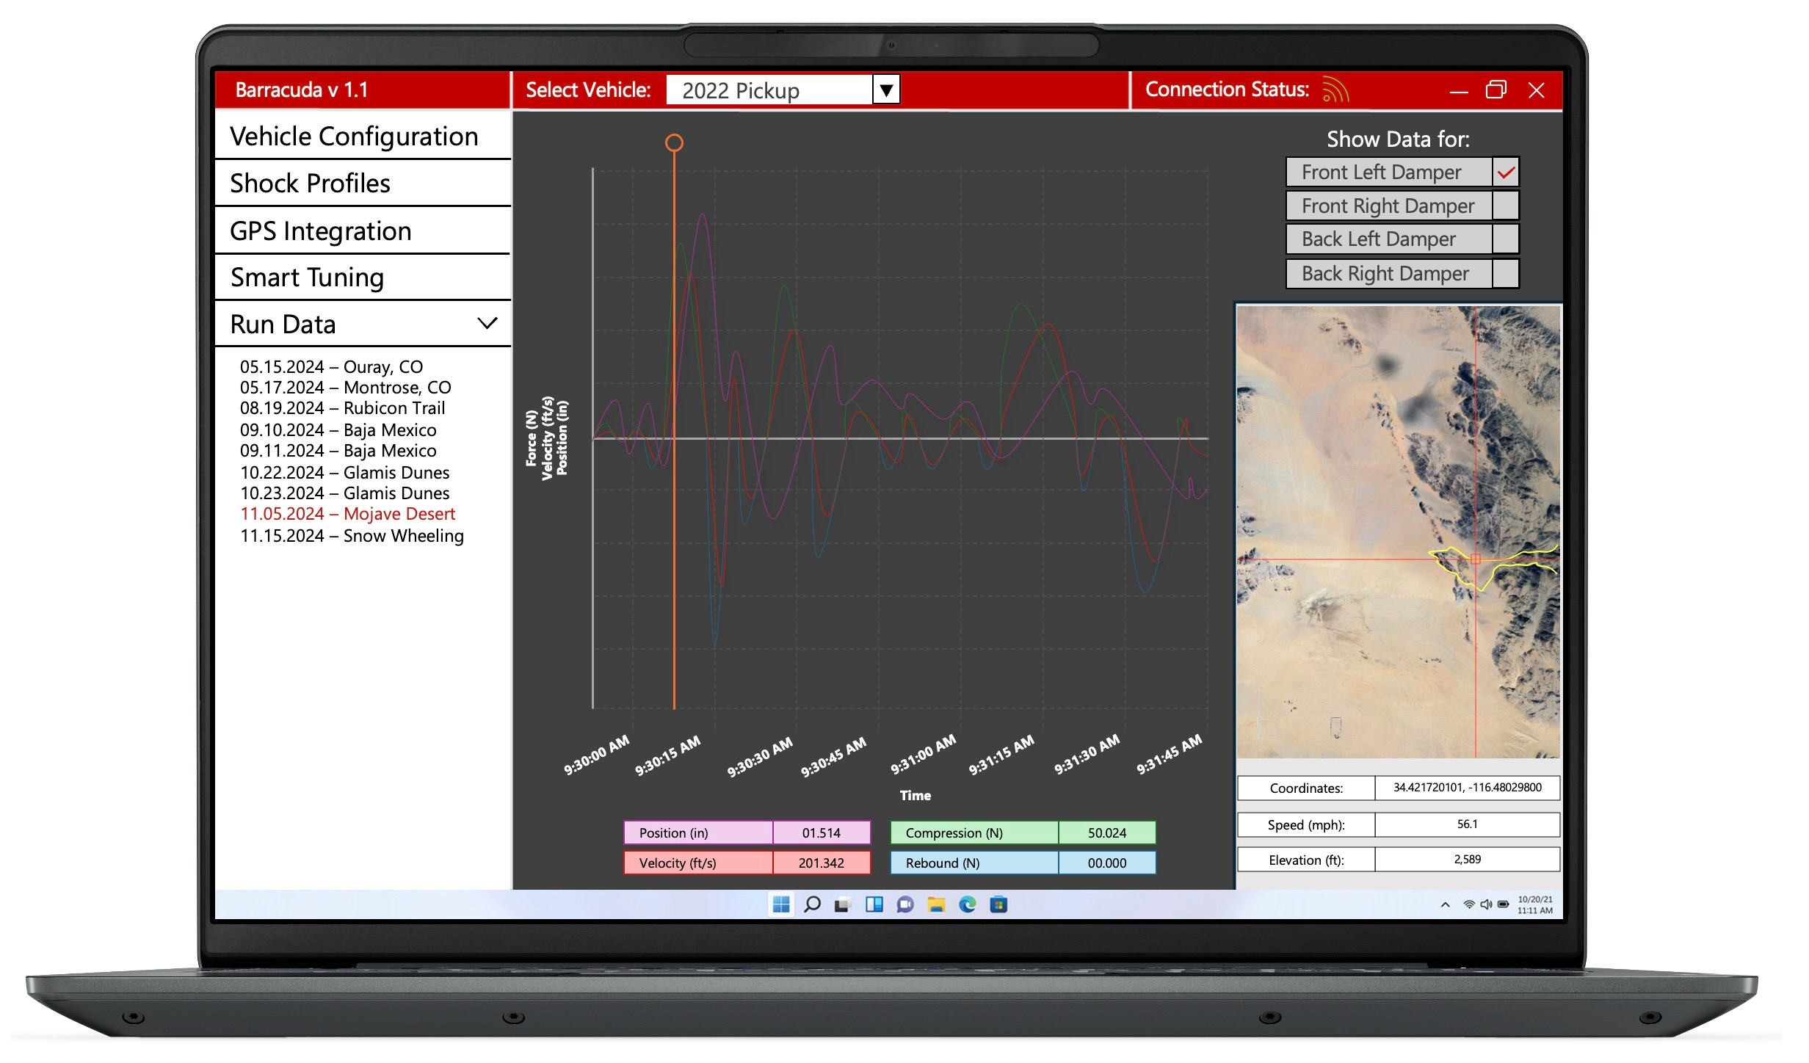Screen dimensions: 1809x1063
Task: Select the 08.19.2024 Rubicon Trail run
Action: click(x=342, y=408)
